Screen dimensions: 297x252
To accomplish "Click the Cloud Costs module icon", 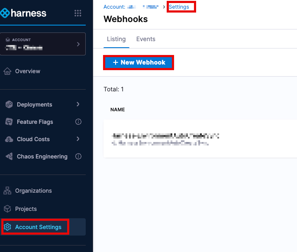I will click(9, 139).
